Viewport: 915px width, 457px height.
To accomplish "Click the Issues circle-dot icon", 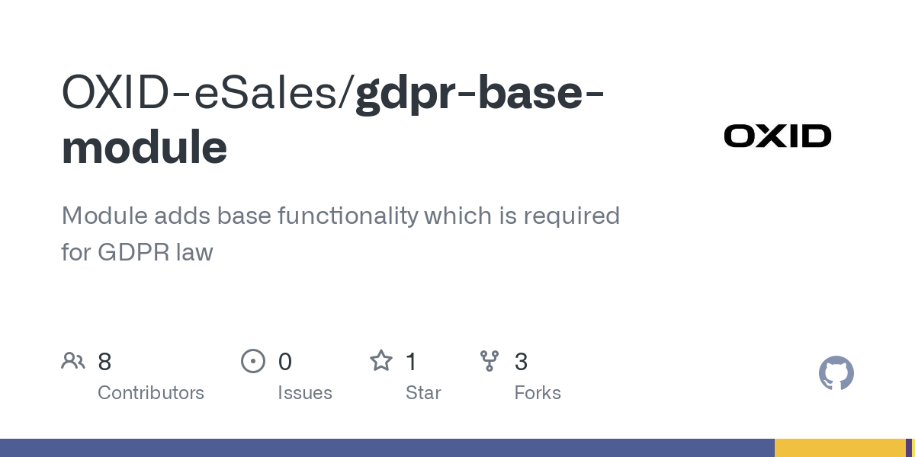I will pyautogui.click(x=252, y=361).
